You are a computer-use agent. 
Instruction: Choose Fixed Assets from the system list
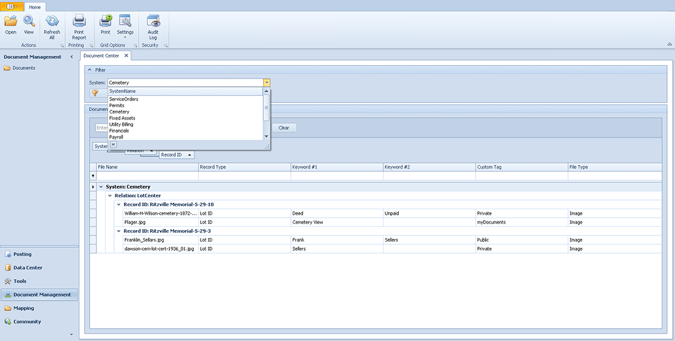(x=185, y=118)
